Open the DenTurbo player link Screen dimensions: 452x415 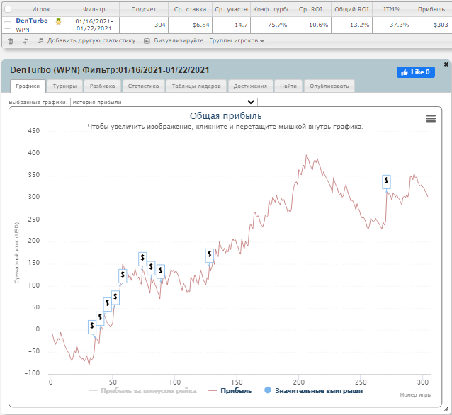click(x=32, y=21)
